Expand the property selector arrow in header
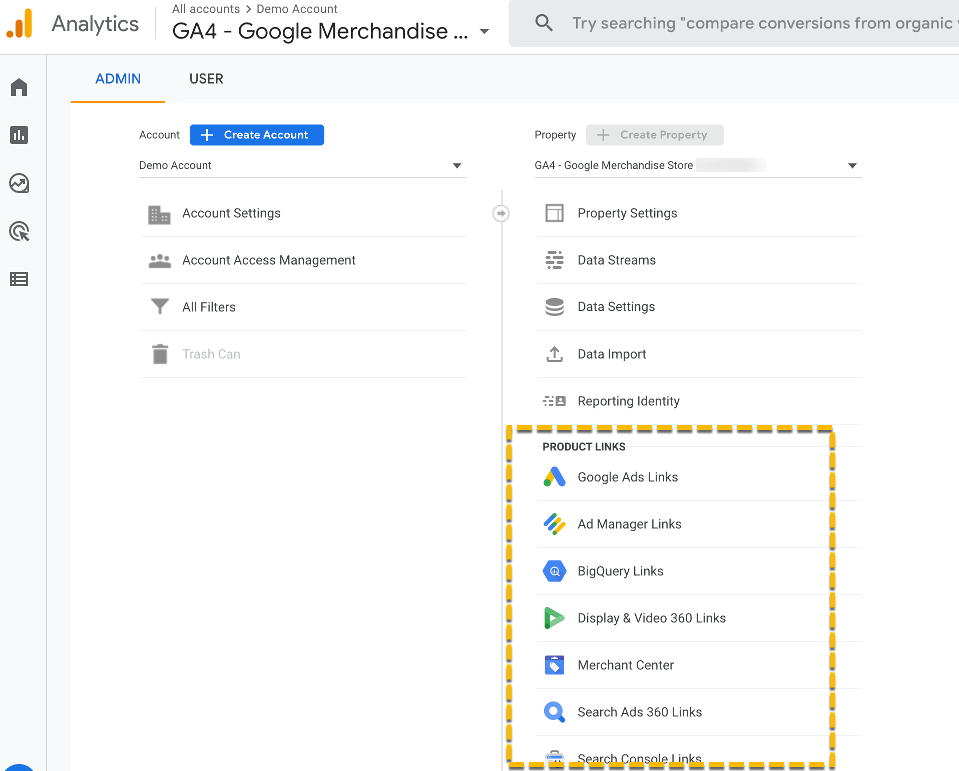The height and width of the screenshot is (771, 959). tap(484, 31)
